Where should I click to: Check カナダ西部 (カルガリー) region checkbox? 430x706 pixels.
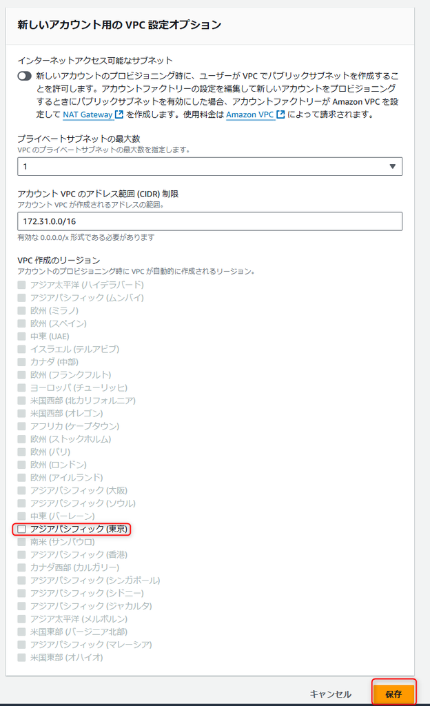21,567
